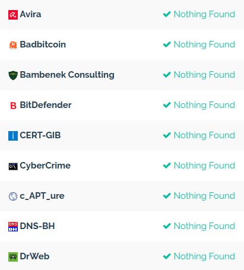Click Nothing Found result for DrWeb
This screenshot has width=244, height=270.
[x=204, y=256]
